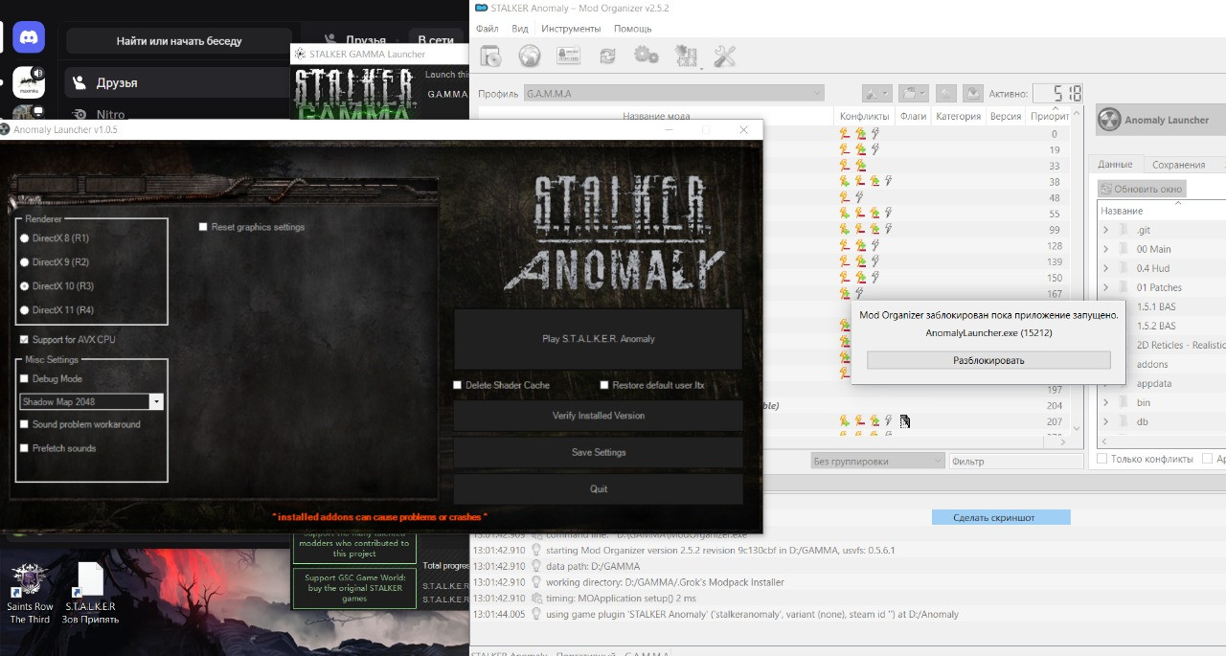Expand the 01 Patches folder
1226x656 pixels.
click(1106, 287)
